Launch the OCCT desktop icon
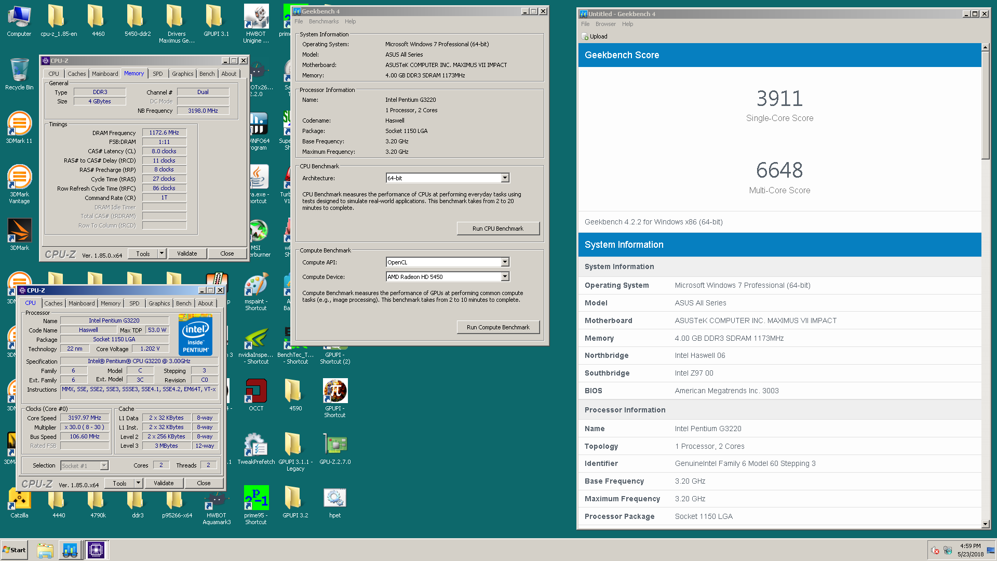997x561 pixels. point(256,395)
